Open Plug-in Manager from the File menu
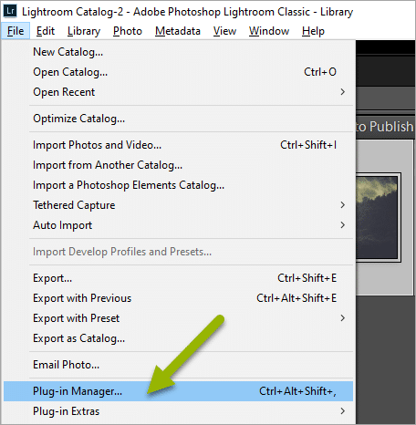 coord(178,391)
